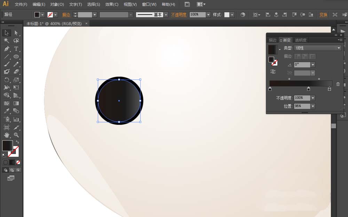
Task: Reset to default fill and stroke
Action: (x=4, y=155)
